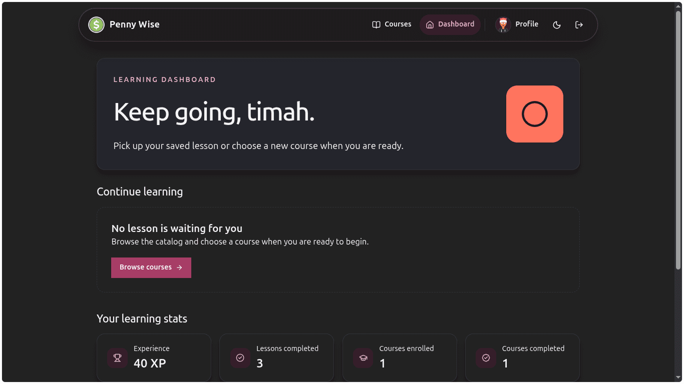
Task: Click the 'Browse the catalog' description text
Action: [240, 241]
